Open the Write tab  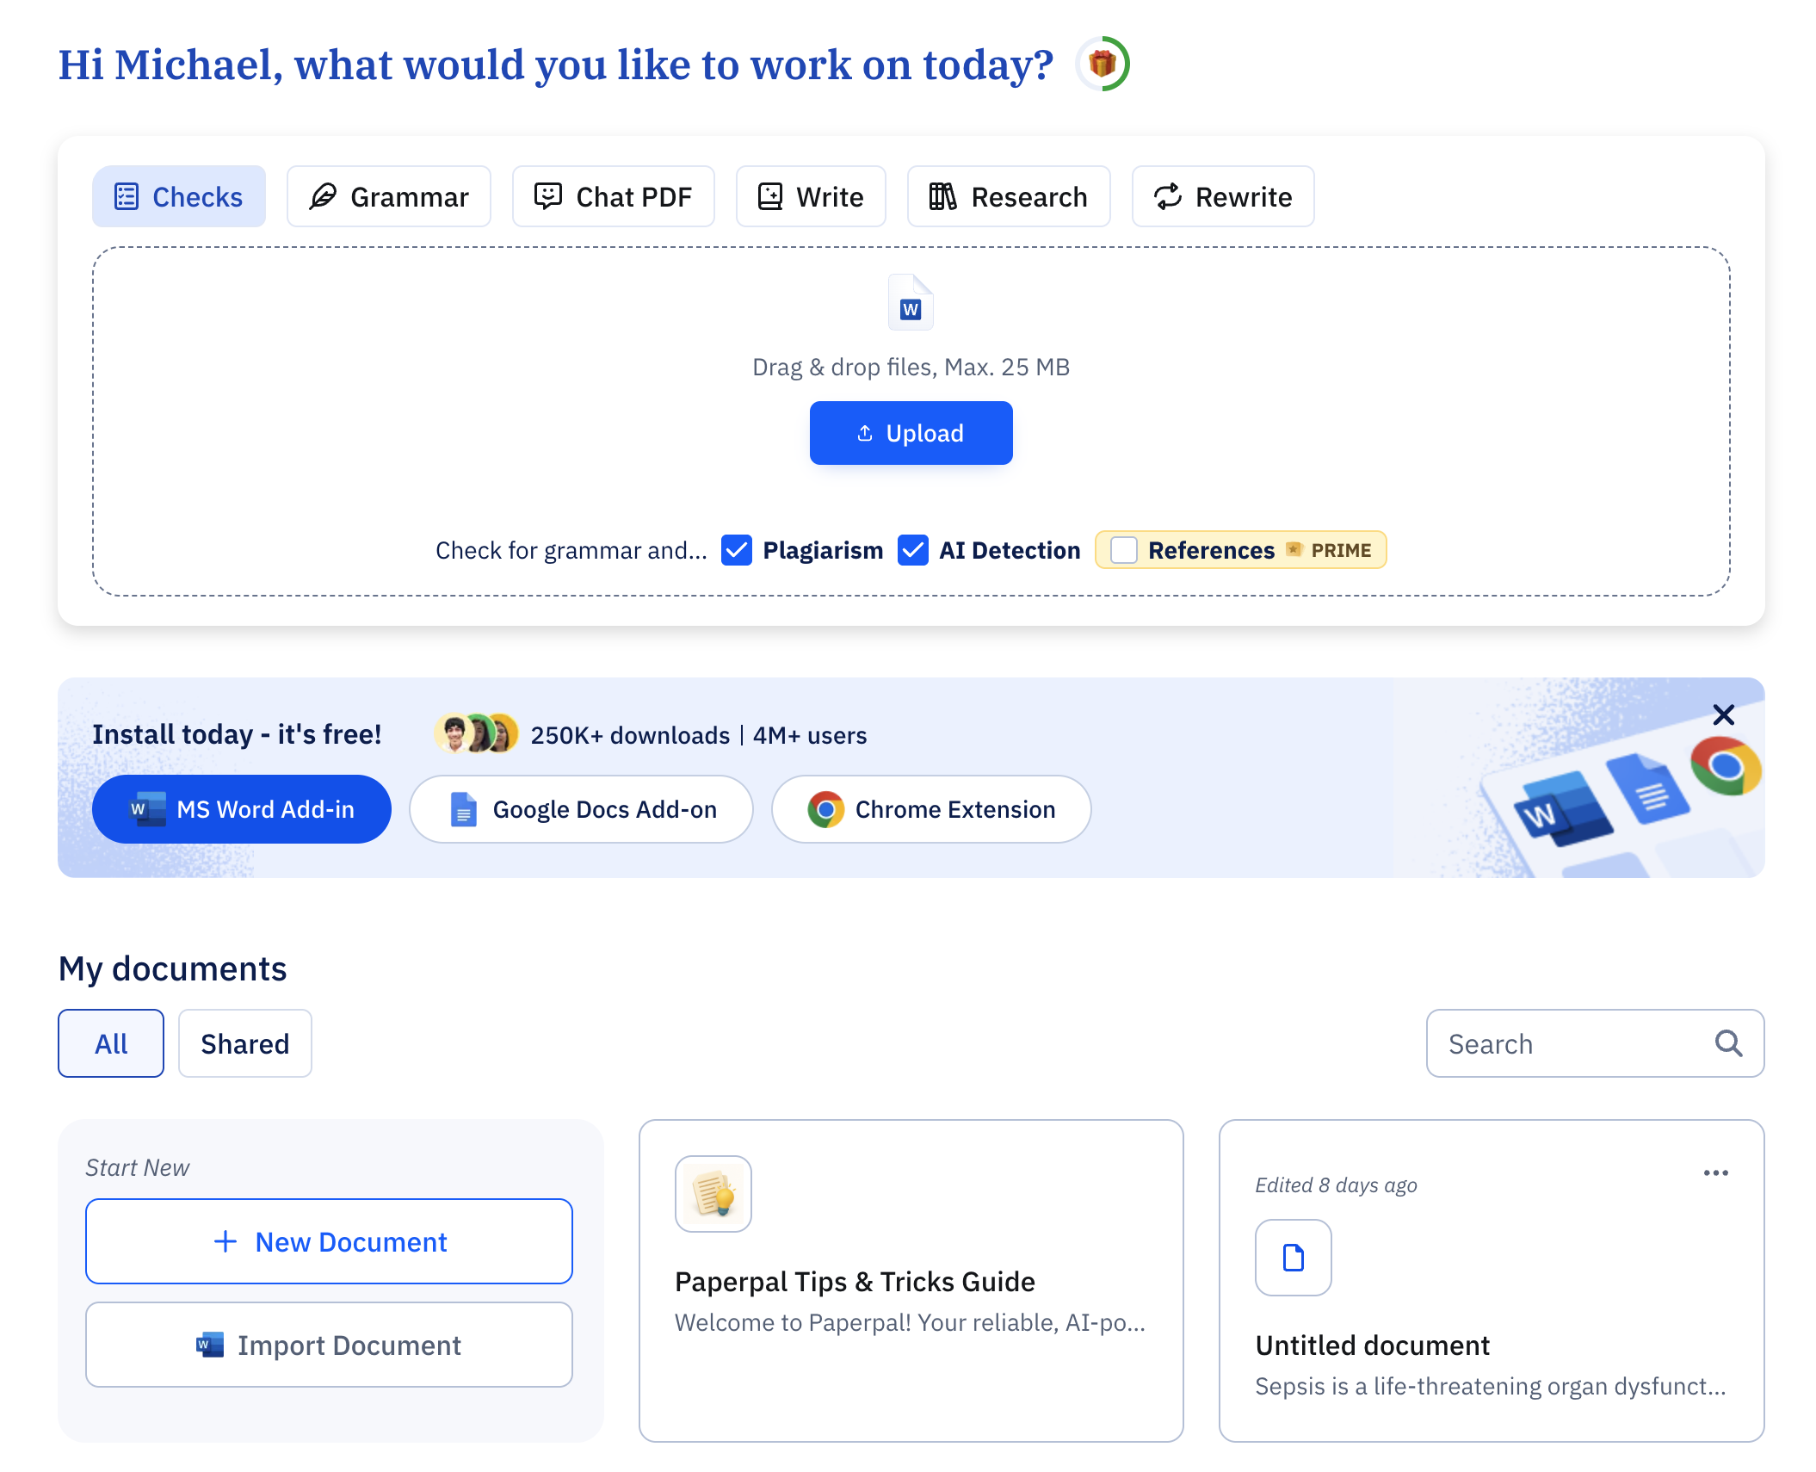811,196
